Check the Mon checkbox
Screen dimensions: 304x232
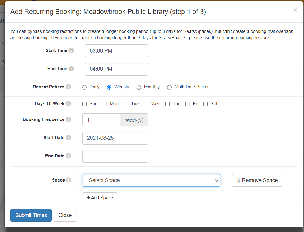[105, 104]
